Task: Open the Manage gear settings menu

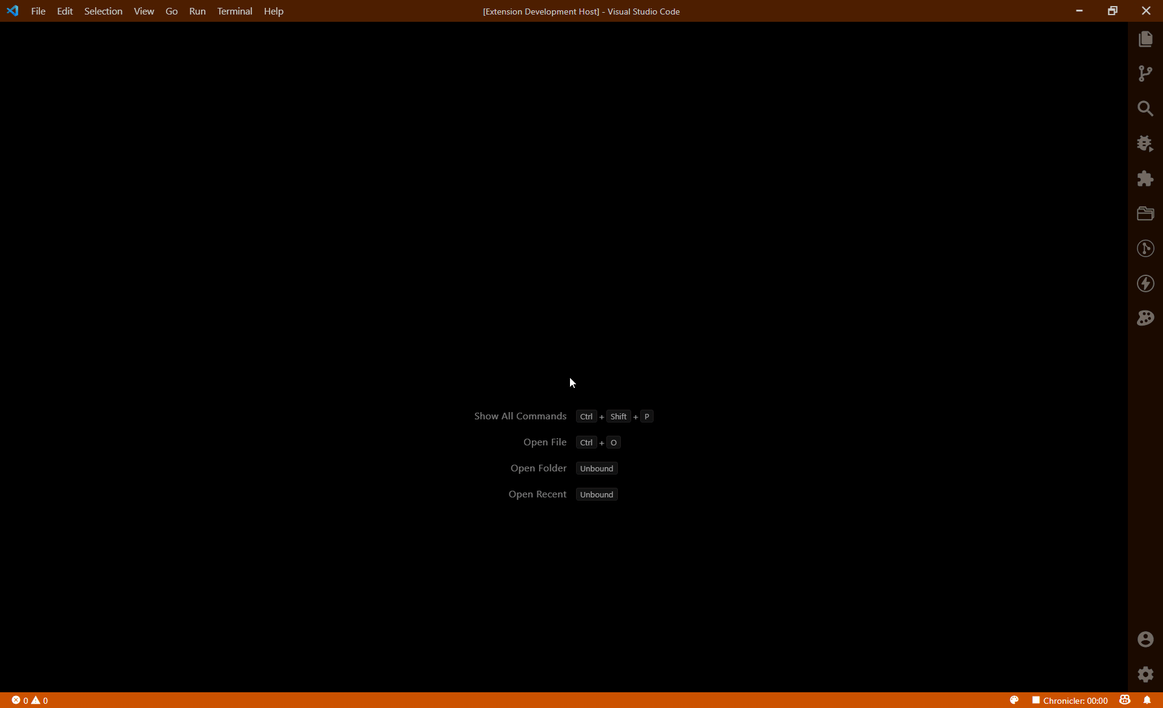Action: 1145,674
